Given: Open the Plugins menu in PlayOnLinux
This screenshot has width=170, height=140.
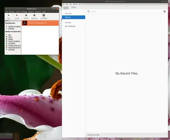Looking at the screenshot, I should [x=31, y=12].
